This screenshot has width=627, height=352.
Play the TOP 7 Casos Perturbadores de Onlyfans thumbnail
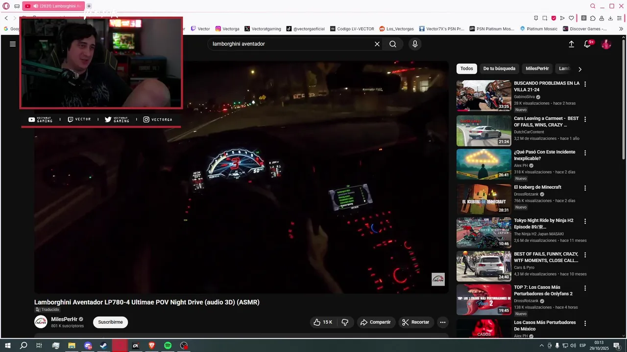pyautogui.click(x=483, y=300)
